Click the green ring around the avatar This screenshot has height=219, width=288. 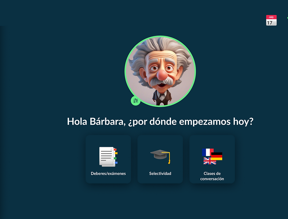(x=160, y=37)
